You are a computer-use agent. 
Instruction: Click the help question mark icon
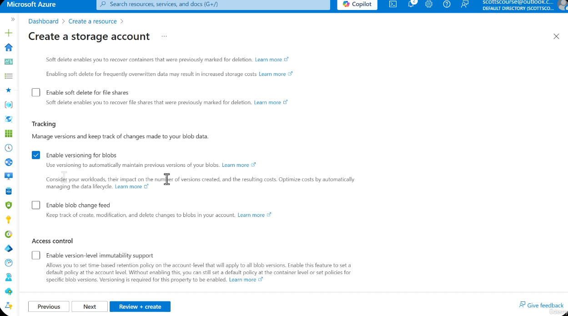click(447, 4)
